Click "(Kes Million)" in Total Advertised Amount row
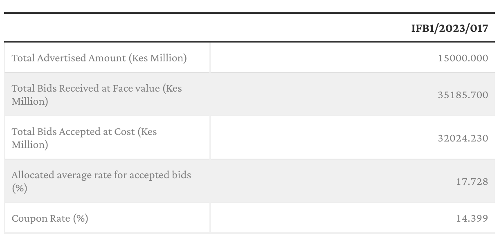This screenshot has height=238, width=499. point(157,58)
